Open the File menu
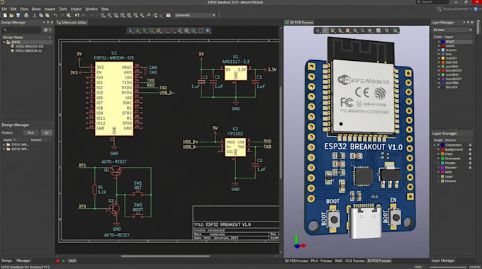 point(4,9)
